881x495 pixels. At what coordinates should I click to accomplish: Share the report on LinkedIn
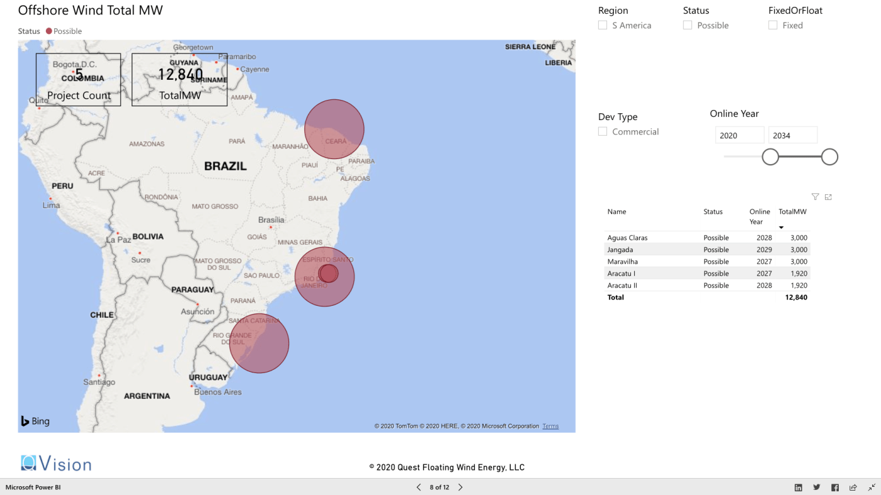(x=798, y=487)
